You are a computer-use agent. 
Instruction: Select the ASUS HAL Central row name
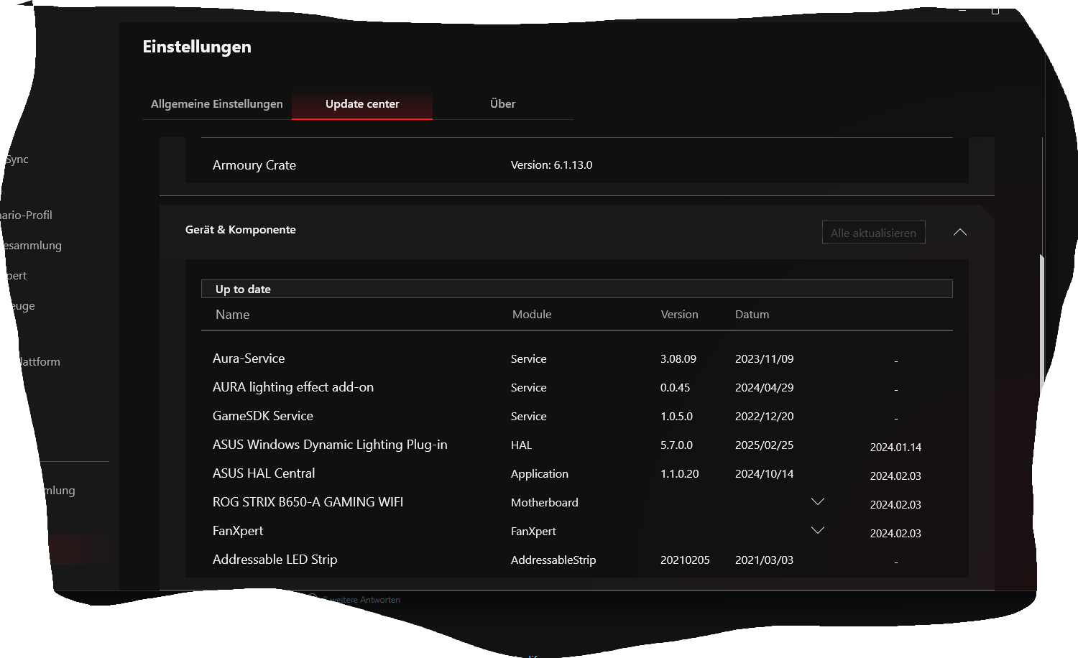[264, 473]
